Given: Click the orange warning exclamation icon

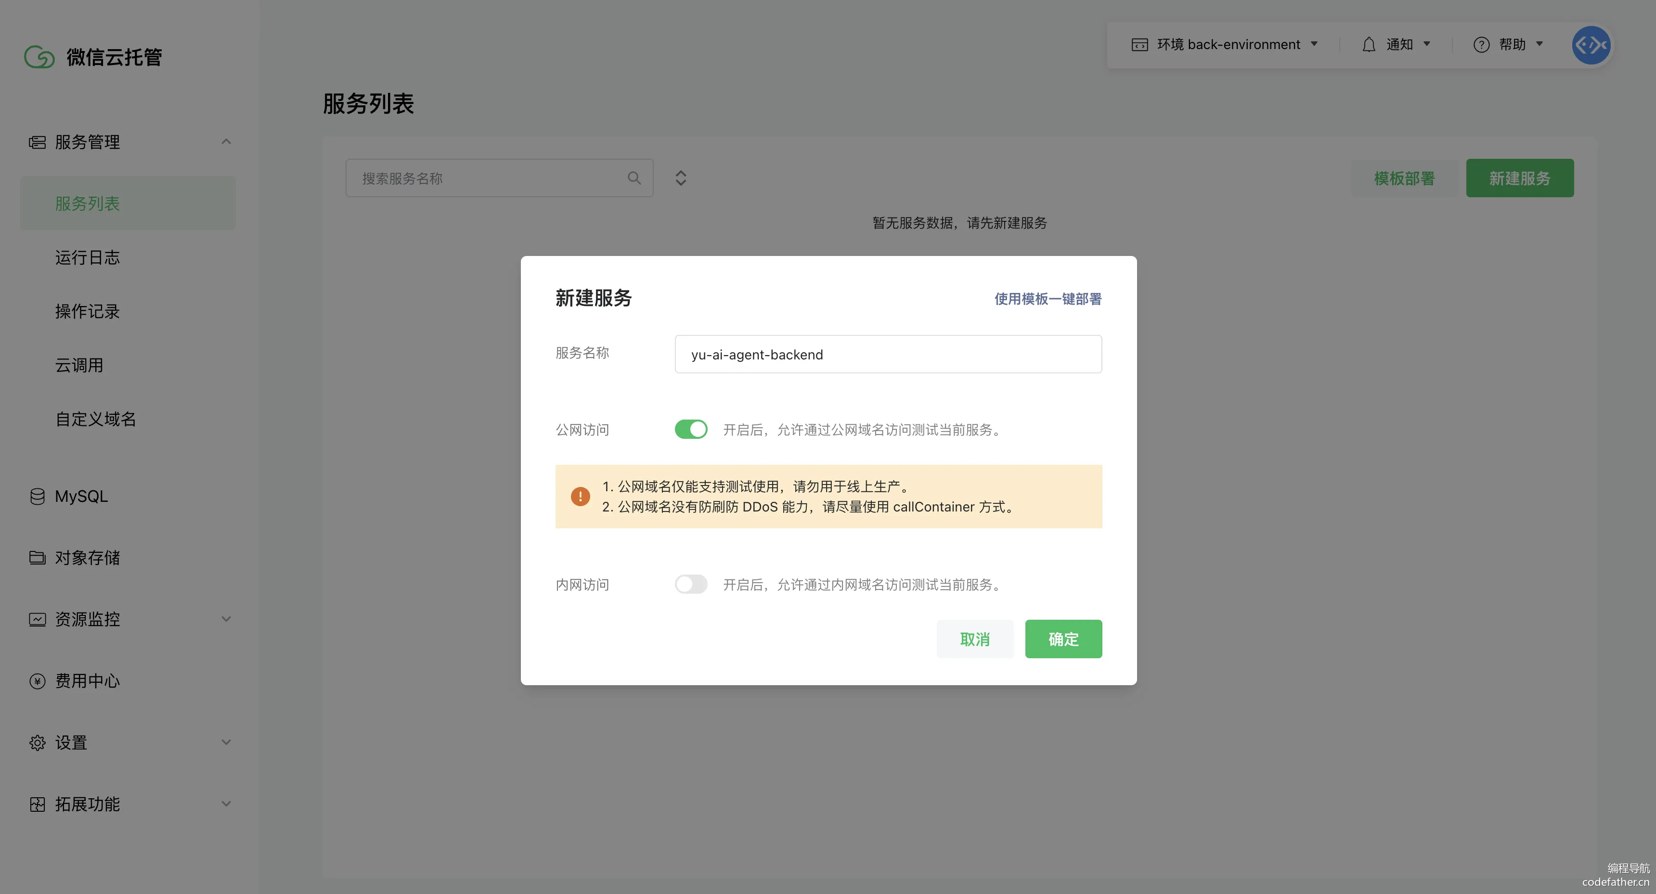Looking at the screenshot, I should 580,496.
